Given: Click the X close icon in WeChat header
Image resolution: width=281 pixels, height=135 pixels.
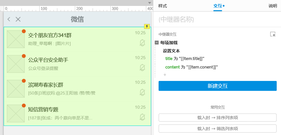Looking at the screenshot, I should coord(18,19).
